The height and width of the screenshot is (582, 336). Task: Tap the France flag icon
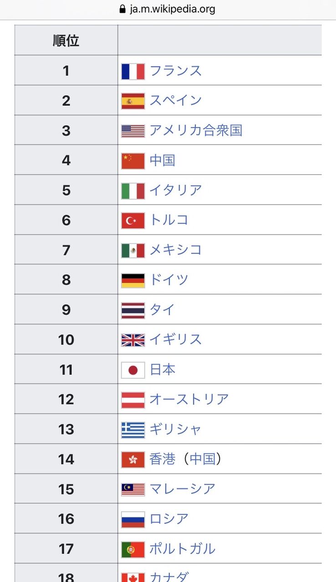(133, 71)
